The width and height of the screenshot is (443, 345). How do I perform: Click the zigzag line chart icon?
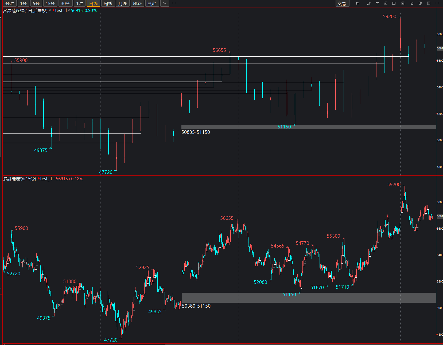pyautogui.click(x=165, y=3)
